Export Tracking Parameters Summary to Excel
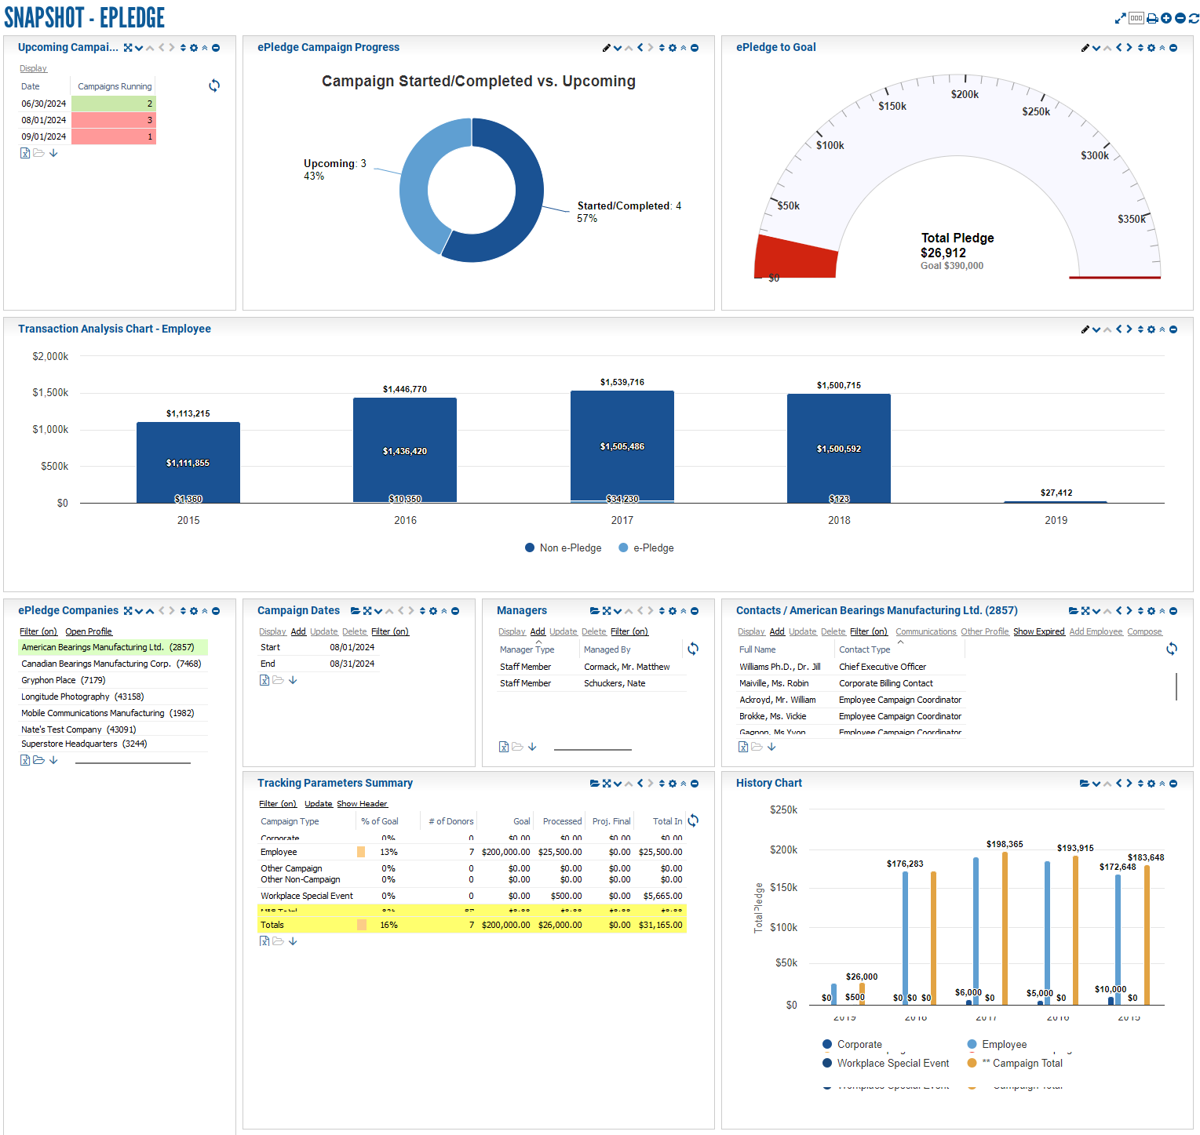Viewport: 1200px width, 1135px height. click(x=264, y=941)
